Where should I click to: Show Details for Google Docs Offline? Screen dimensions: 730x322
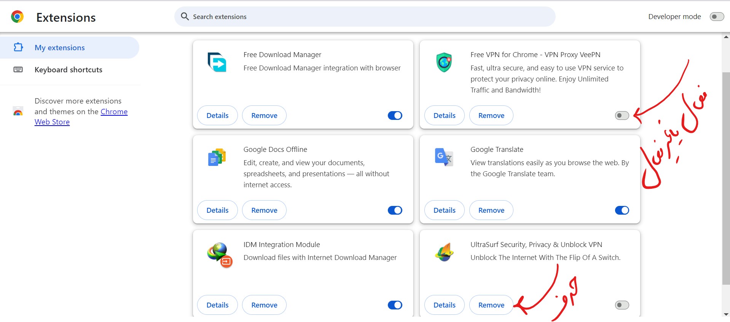217,210
